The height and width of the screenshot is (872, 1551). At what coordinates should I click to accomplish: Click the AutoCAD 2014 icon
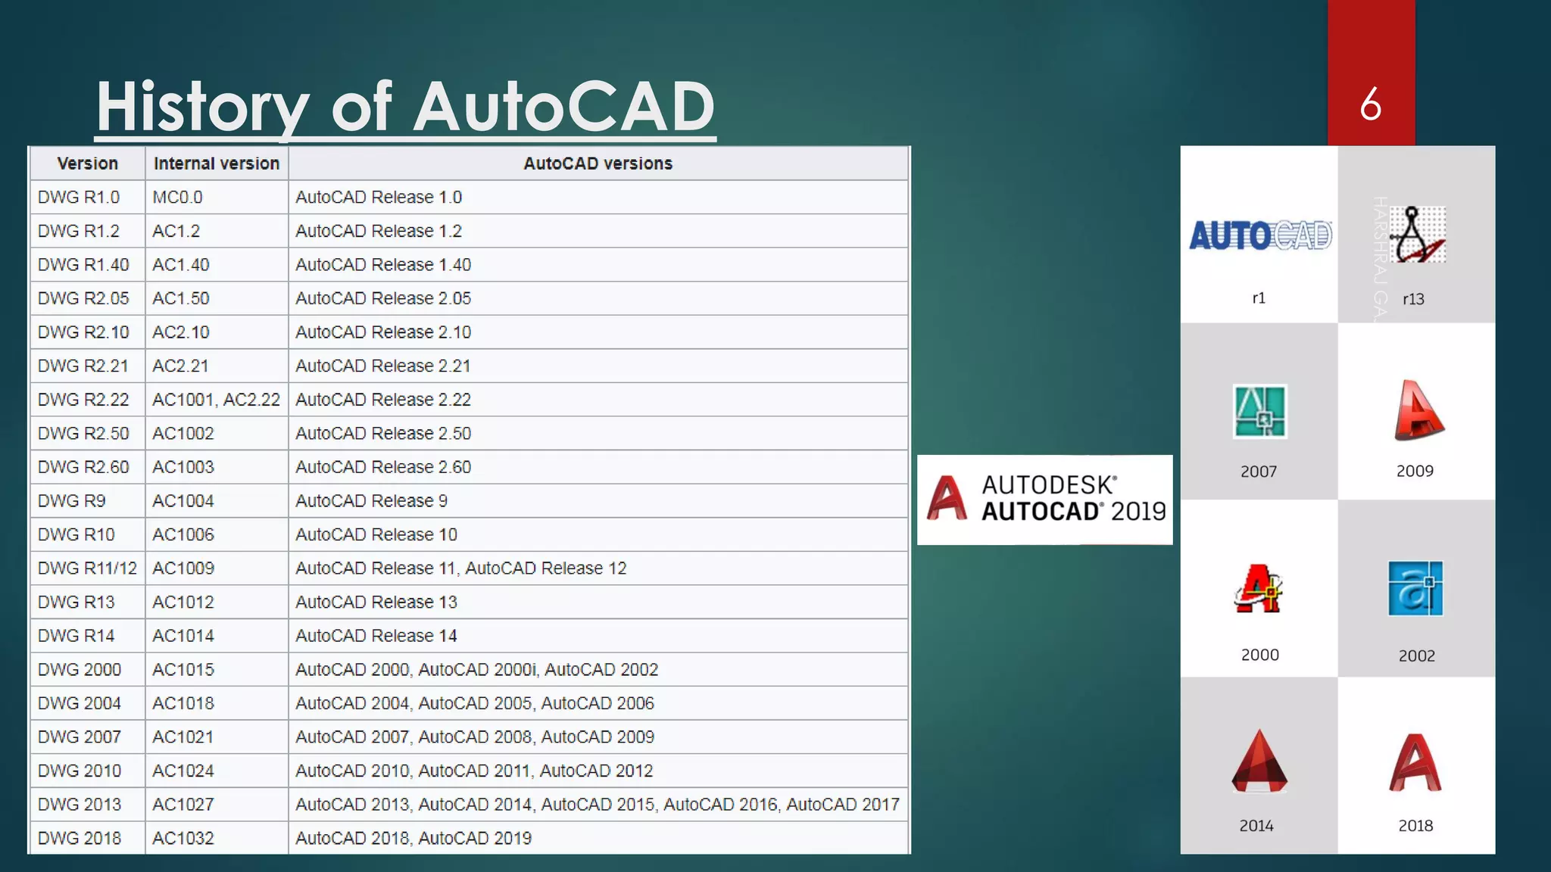1259,761
